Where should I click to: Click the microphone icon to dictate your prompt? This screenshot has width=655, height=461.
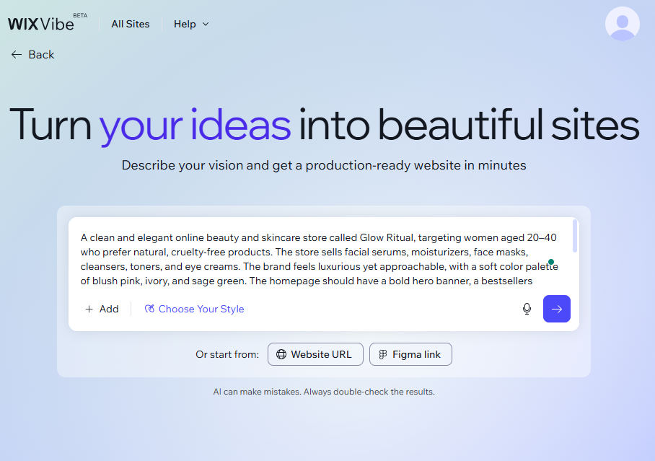tap(527, 308)
